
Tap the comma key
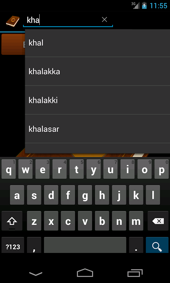coord(34,245)
